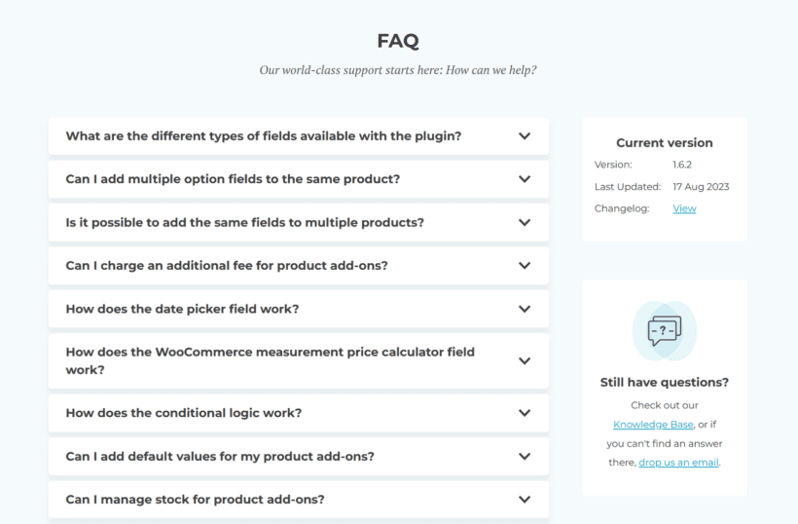Expand chevron for conditional logic question
798x524 pixels.
coord(525,412)
